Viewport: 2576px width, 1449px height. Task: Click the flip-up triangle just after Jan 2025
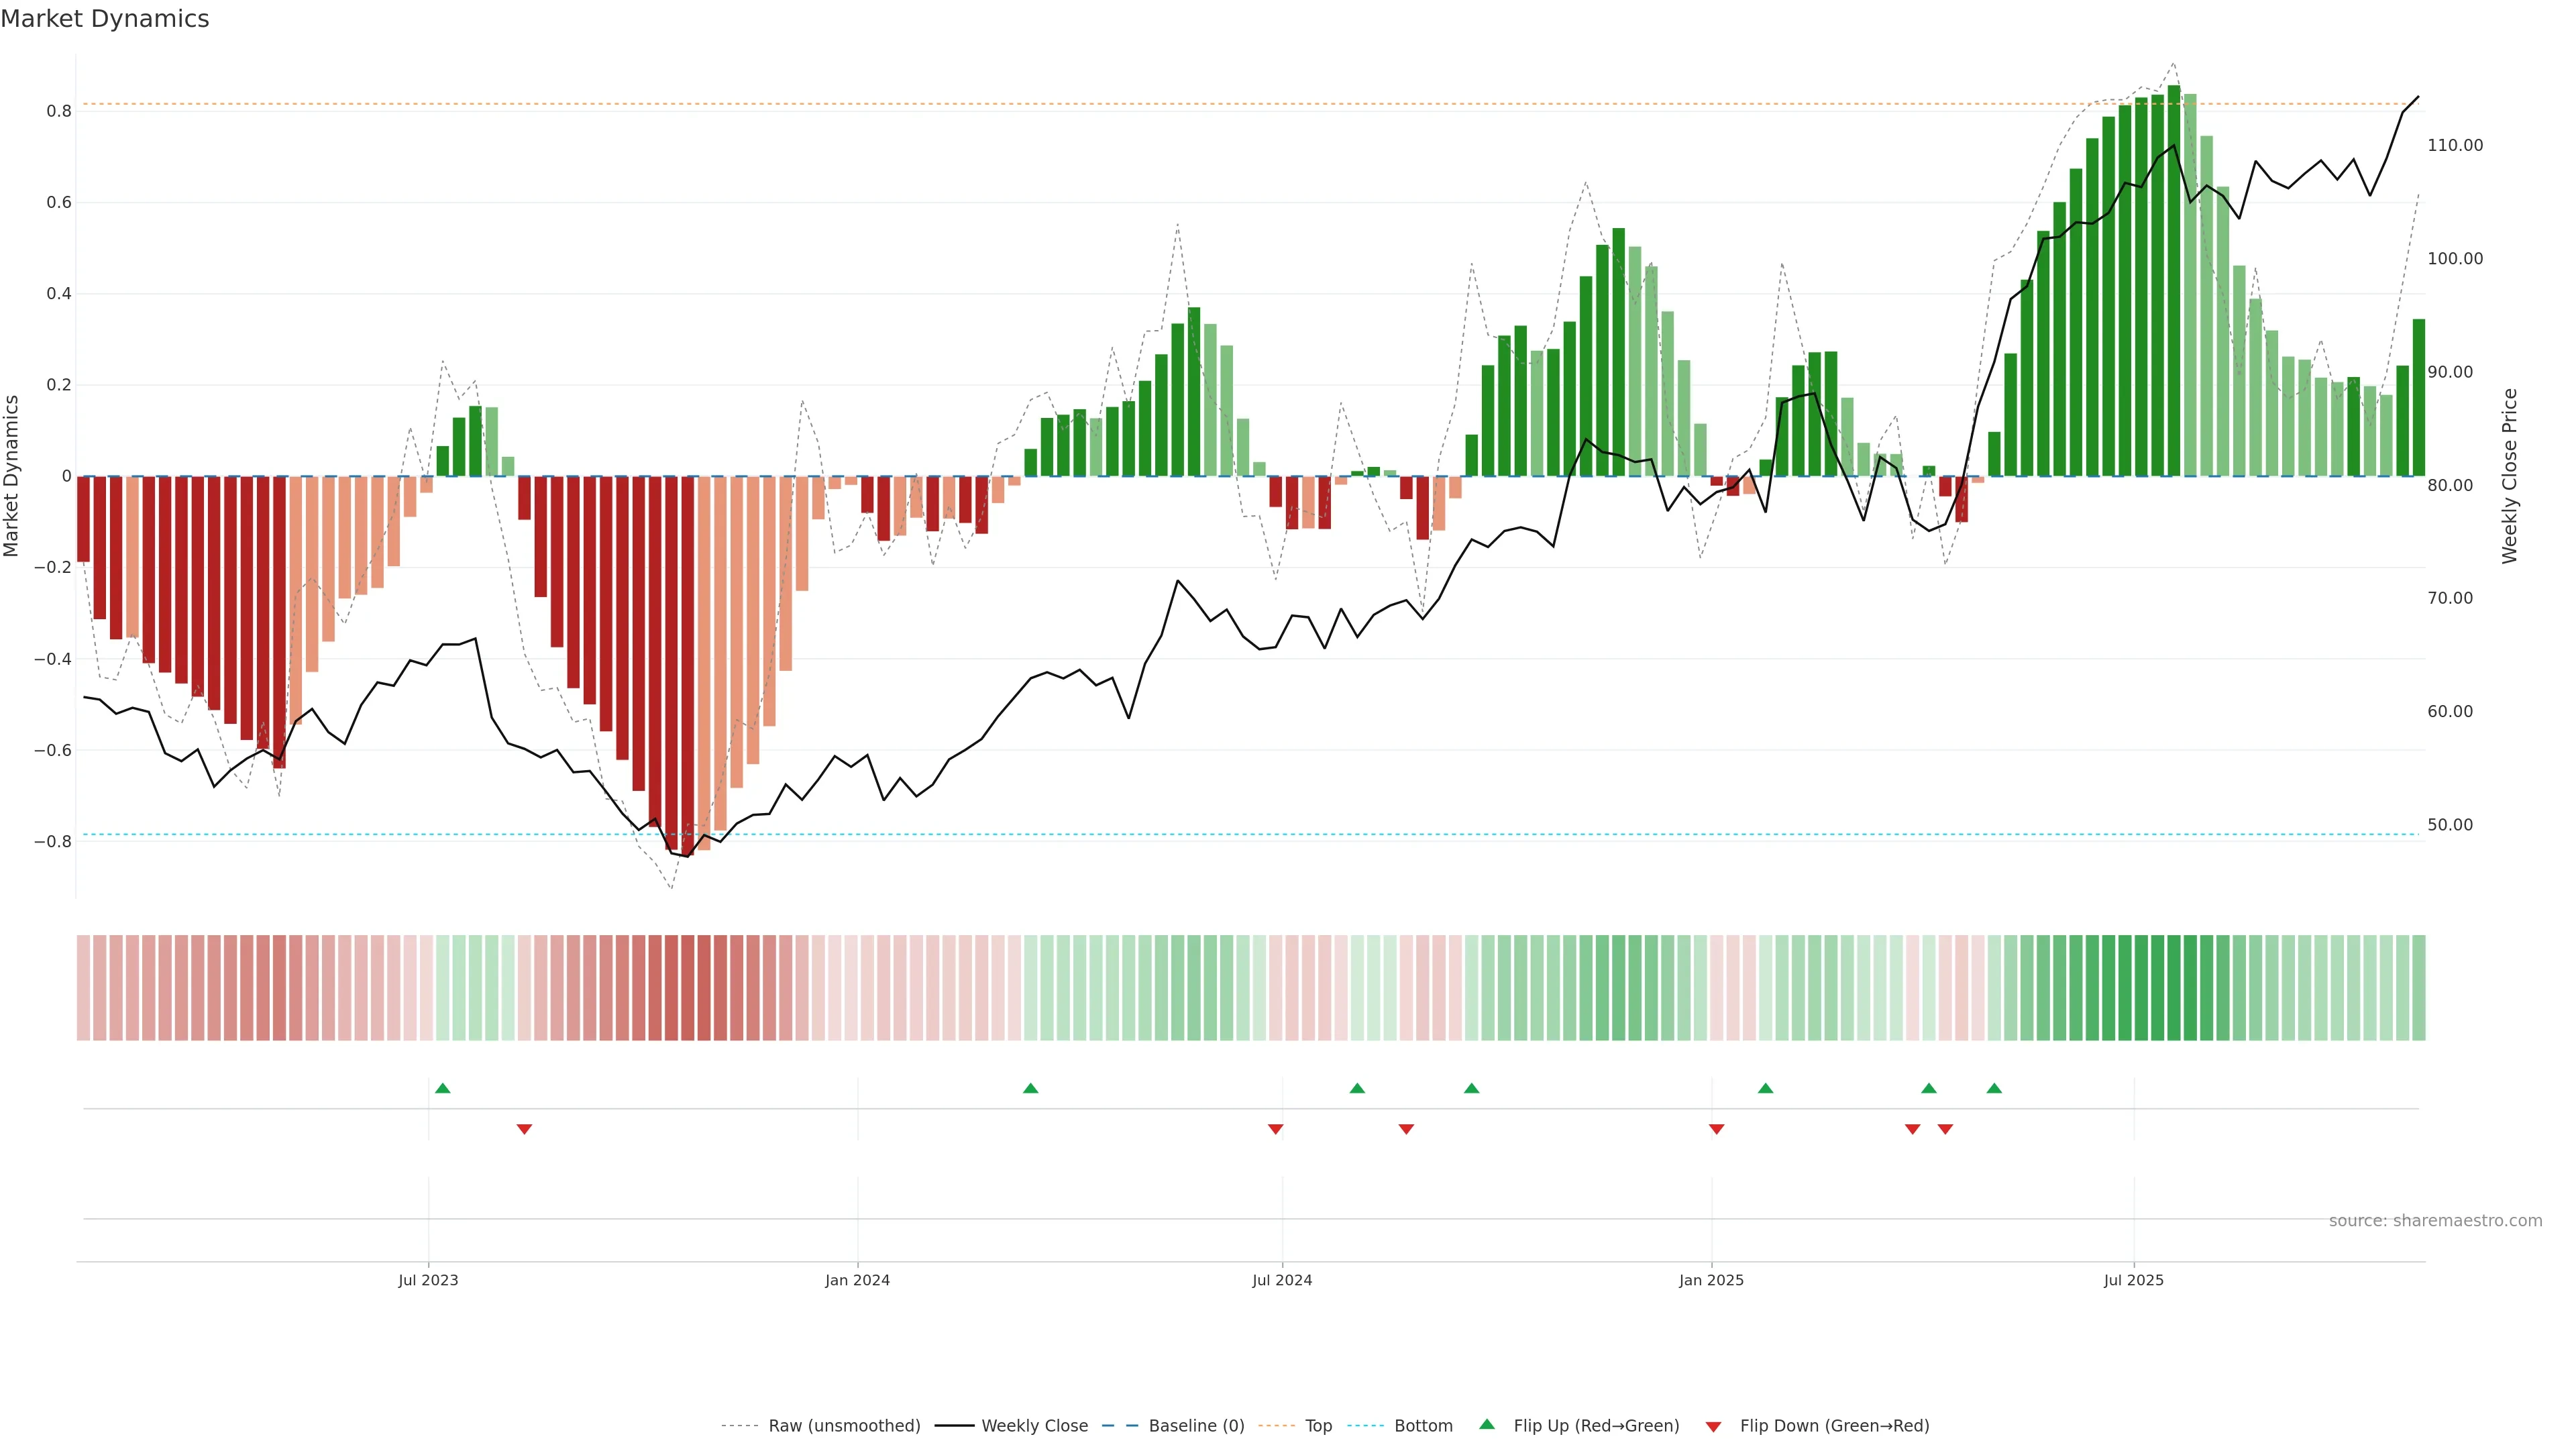(1765, 1088)
